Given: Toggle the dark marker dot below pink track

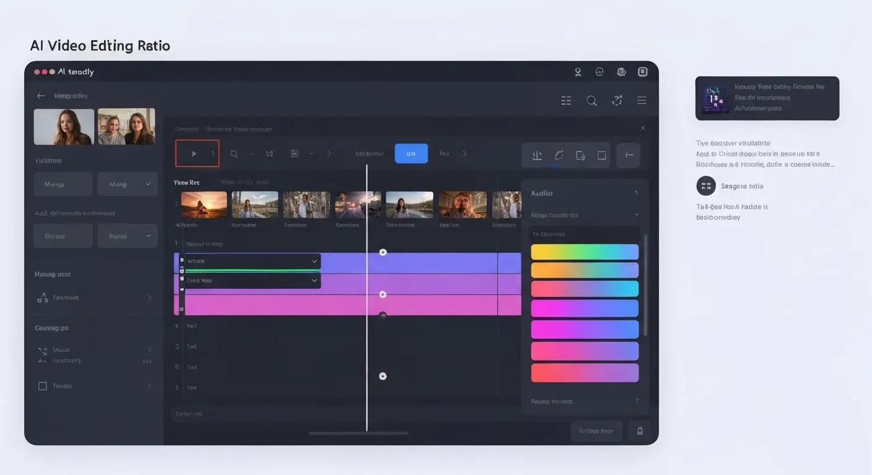Looking at the screenshot, I should click(383, 315).
